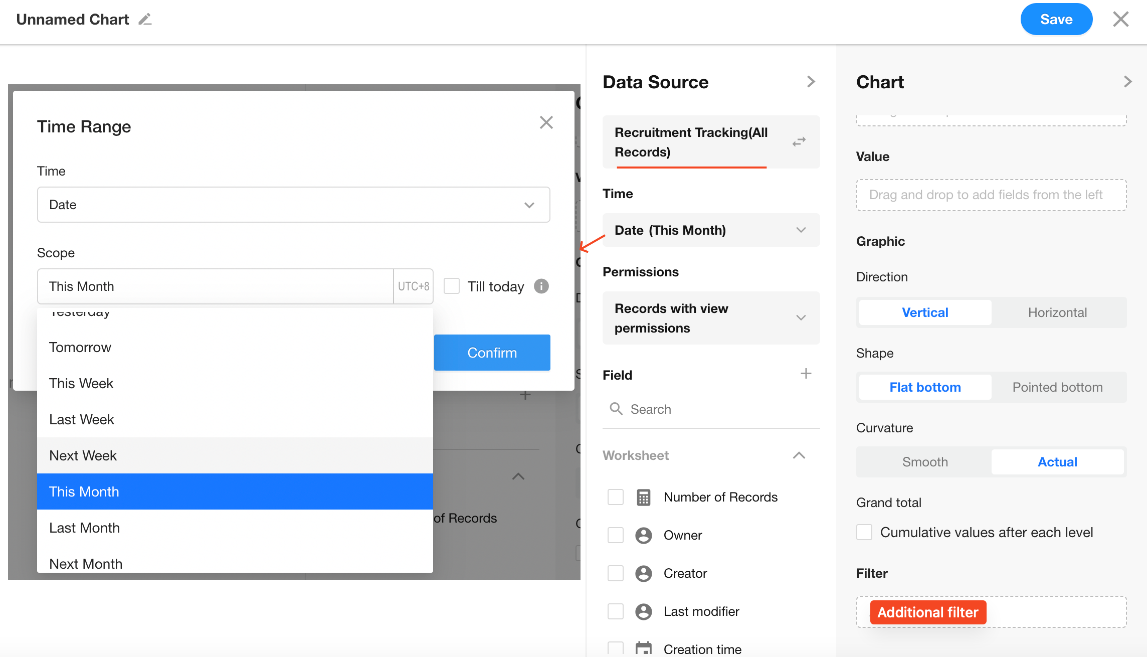The image size is (1147, 657).
Task: Tick Cumulative values after each level
Action: click(x=864, y=532)
